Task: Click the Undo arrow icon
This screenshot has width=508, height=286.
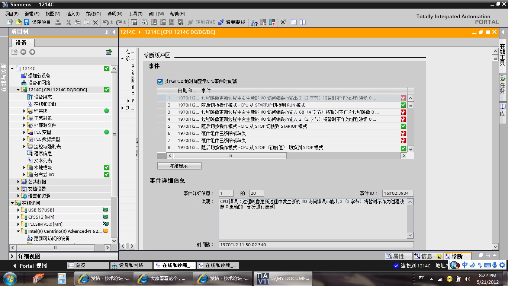Action: click(x=106, y=22)
